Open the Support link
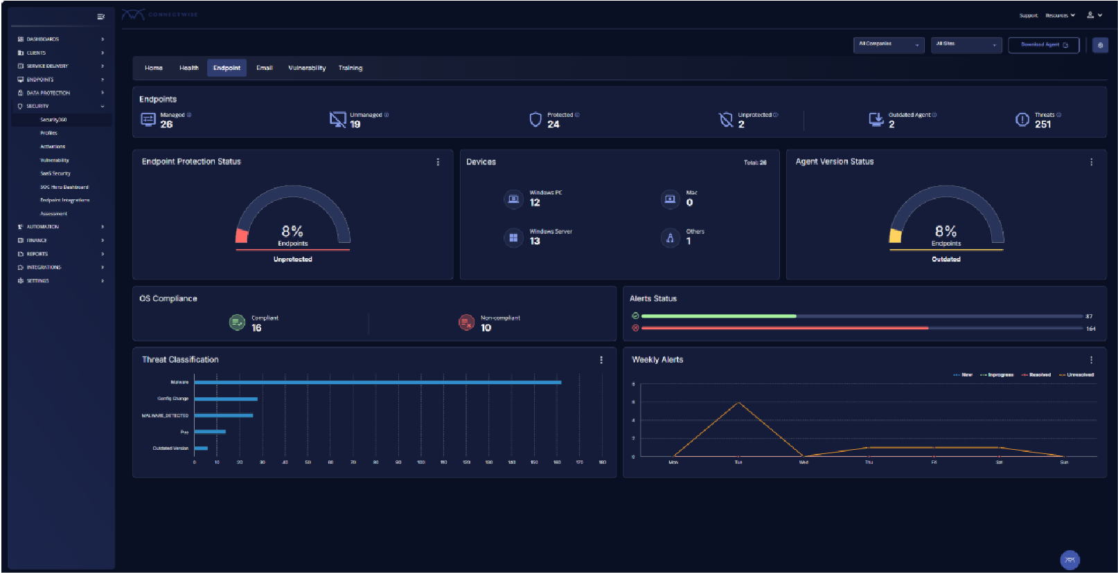The height and width of the screenshot is (573, 1118). click(x=1028, y=15)
